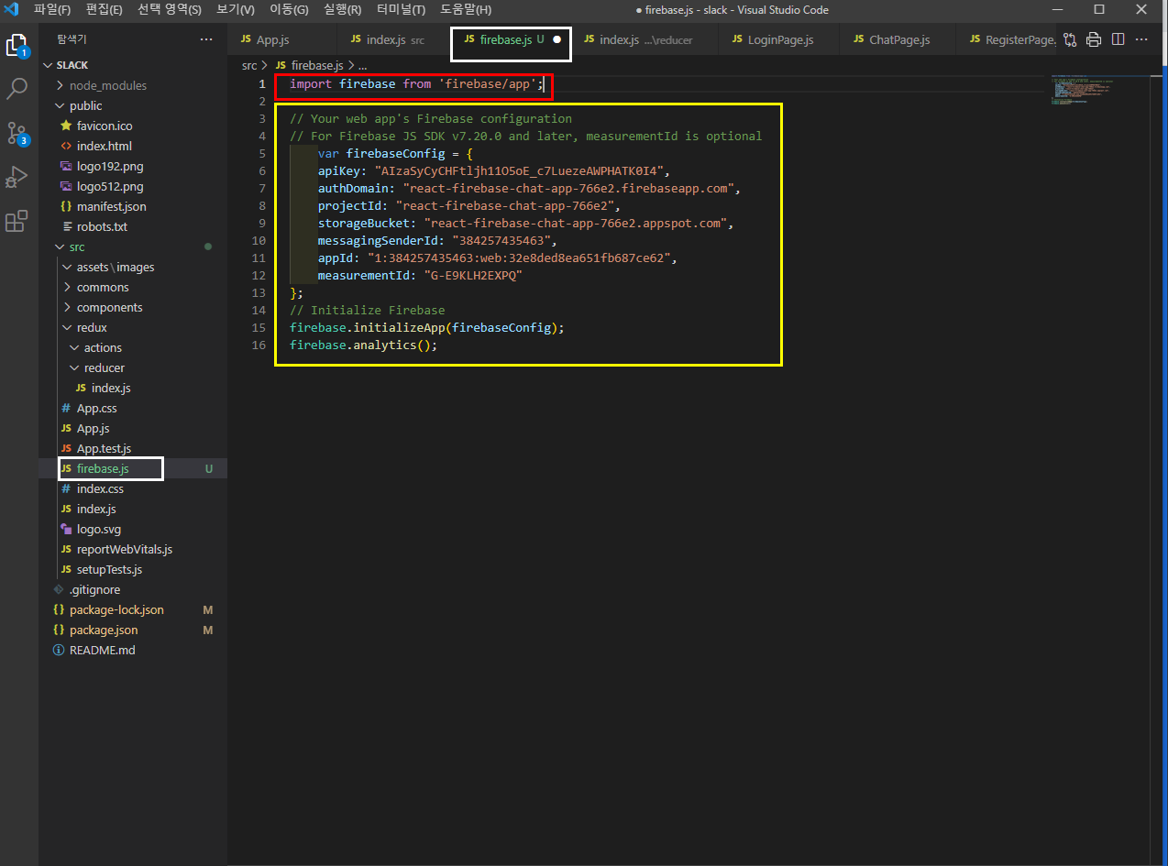The image size is (1168, 866).
Task: Switch to the index.js reducer tab
Action: point(646,39)
